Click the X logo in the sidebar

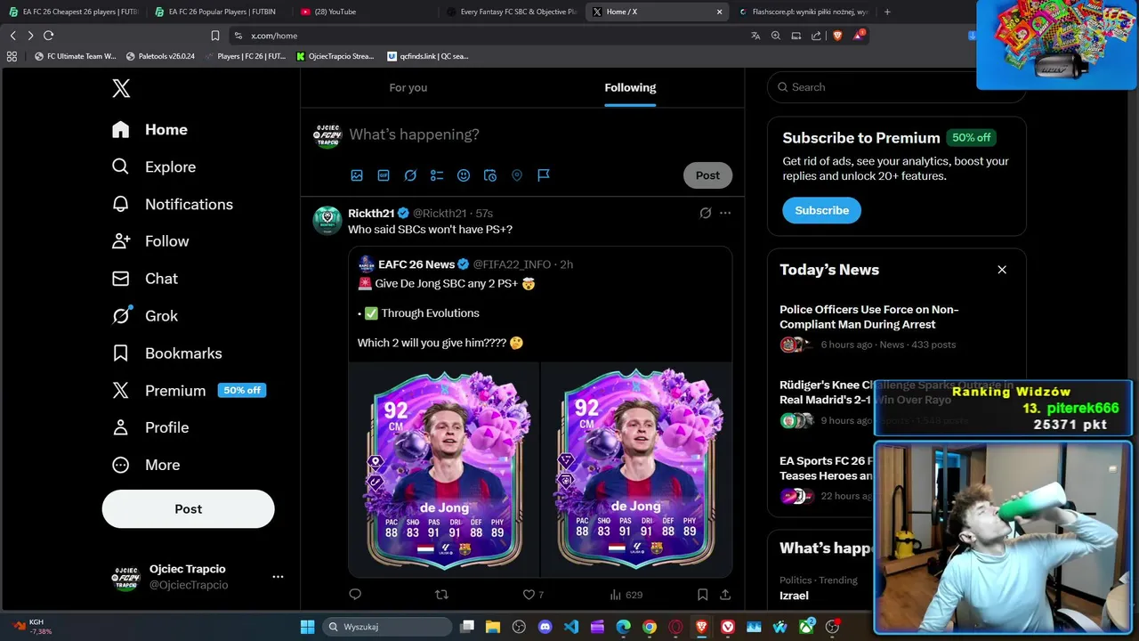(x=121, y=88)
